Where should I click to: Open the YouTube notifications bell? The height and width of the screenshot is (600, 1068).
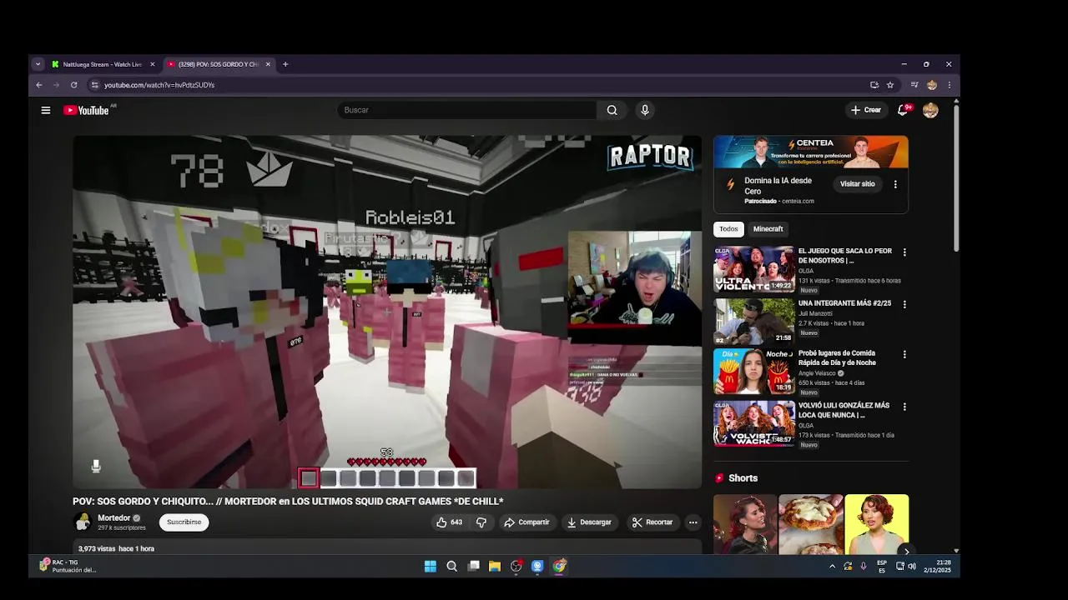(x=903, y=110)
